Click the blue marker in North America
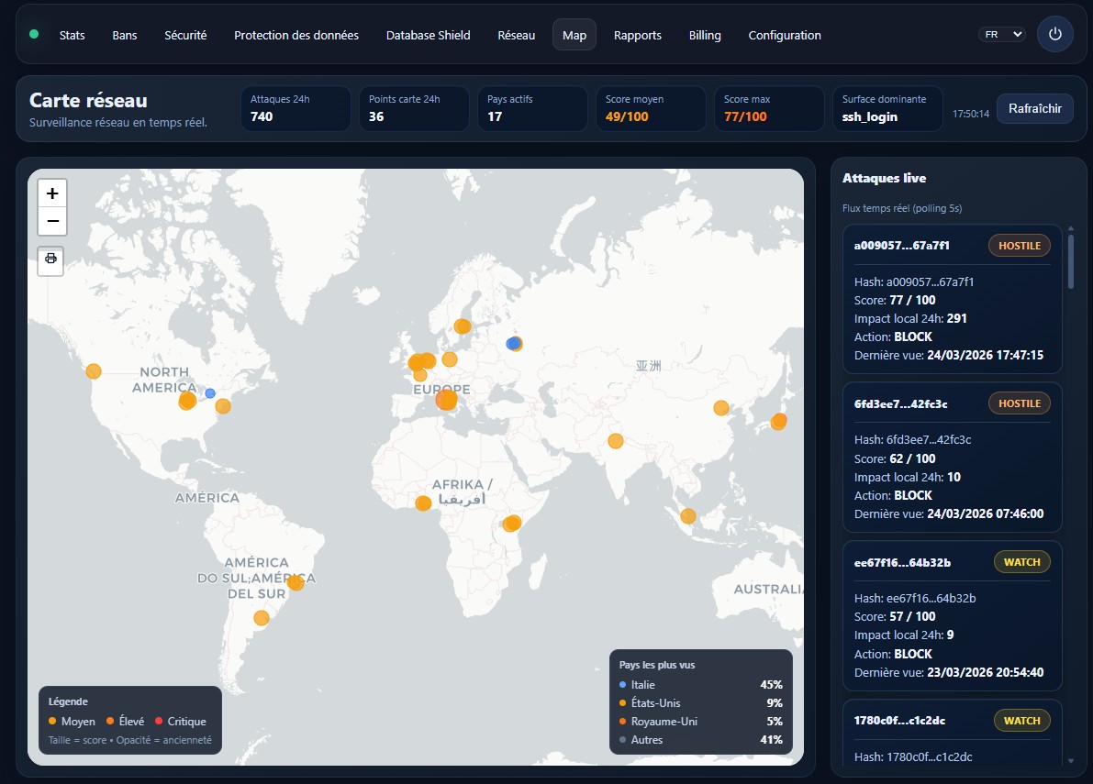 point(210,393)
